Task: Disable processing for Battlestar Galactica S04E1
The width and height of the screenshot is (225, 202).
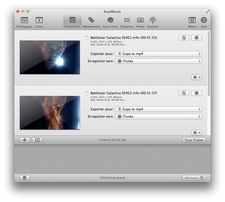Action: [x=184, y=38]
